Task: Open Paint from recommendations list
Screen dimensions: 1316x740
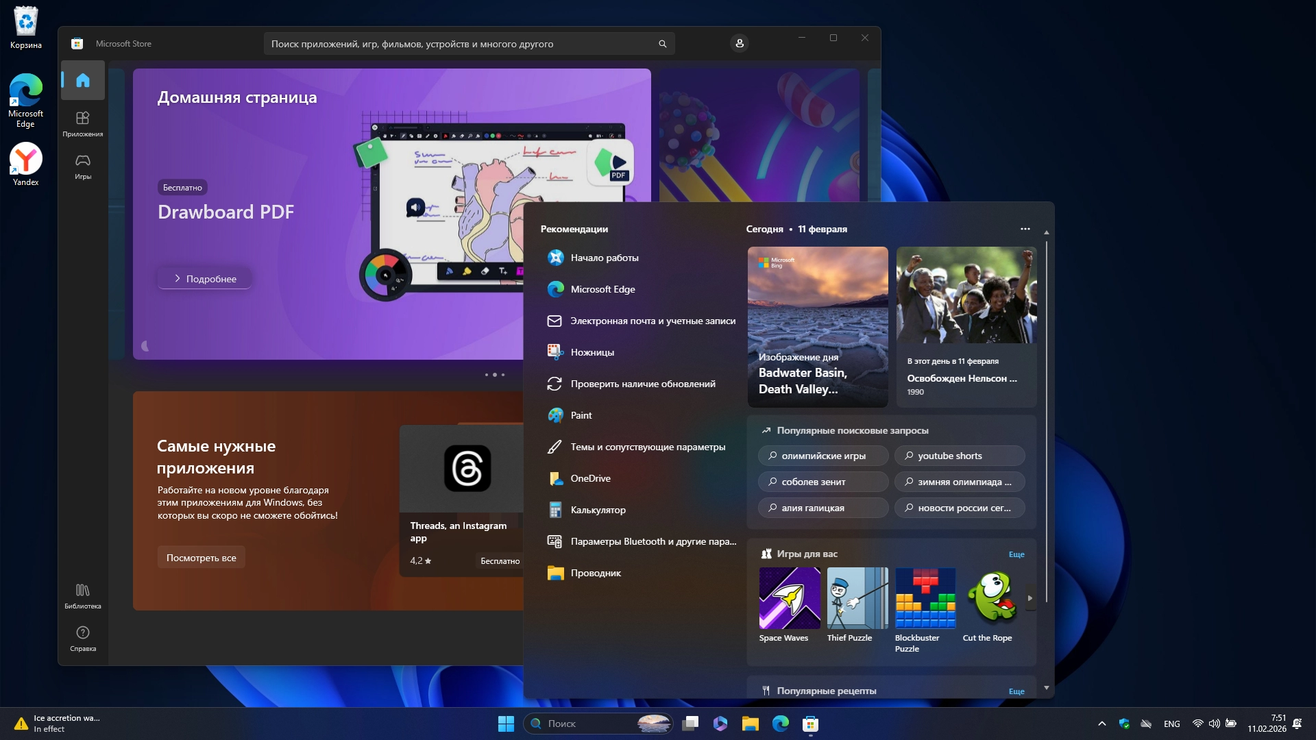Action: [581, 415]
